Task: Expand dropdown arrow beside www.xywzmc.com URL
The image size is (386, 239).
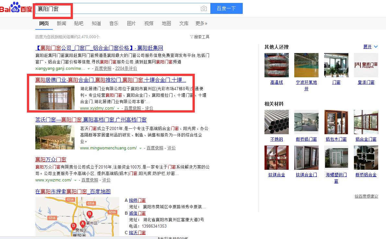Action: pos(75,180)
